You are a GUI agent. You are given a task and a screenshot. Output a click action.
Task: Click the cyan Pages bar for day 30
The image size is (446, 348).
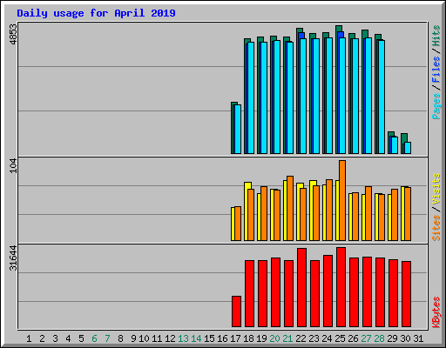(408, 148)
